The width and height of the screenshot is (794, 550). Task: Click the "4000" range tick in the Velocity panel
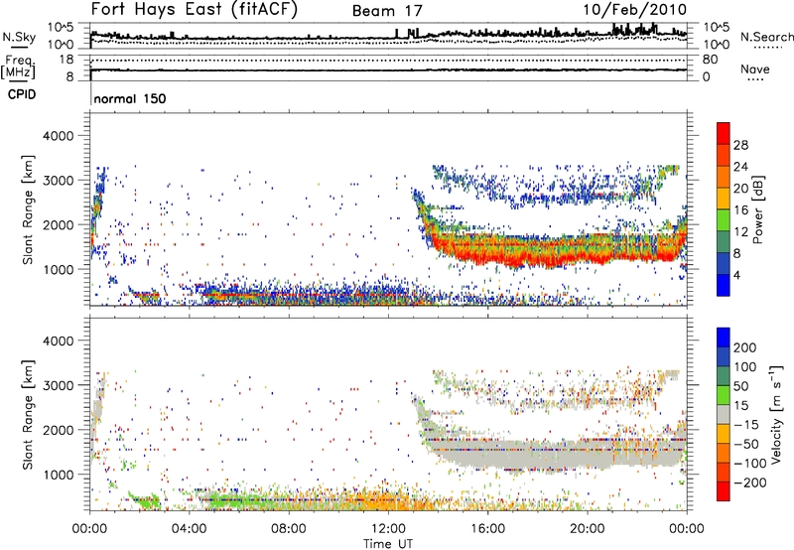[x=58, y=341]
